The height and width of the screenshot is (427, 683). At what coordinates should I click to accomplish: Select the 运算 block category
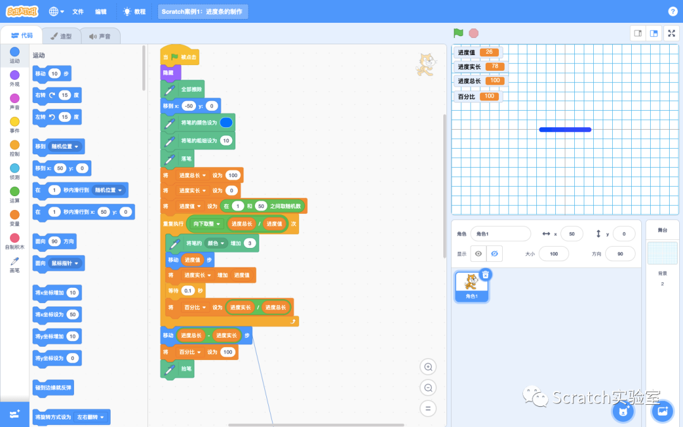point(15,195)
